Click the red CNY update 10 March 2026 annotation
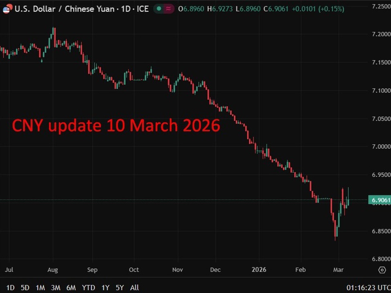The image size is (391, 293). click(x=116, y=126)
